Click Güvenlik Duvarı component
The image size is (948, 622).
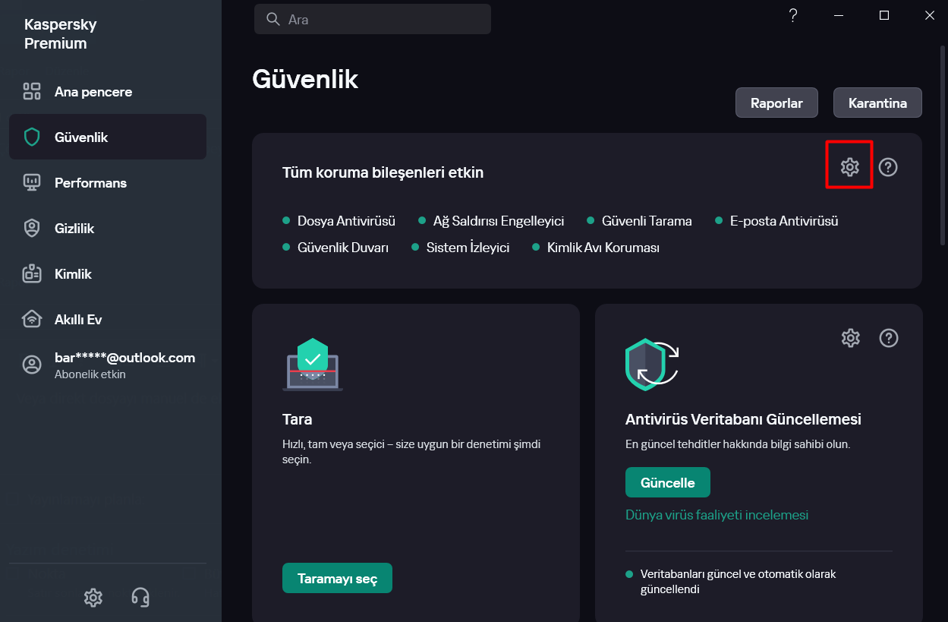335,248
